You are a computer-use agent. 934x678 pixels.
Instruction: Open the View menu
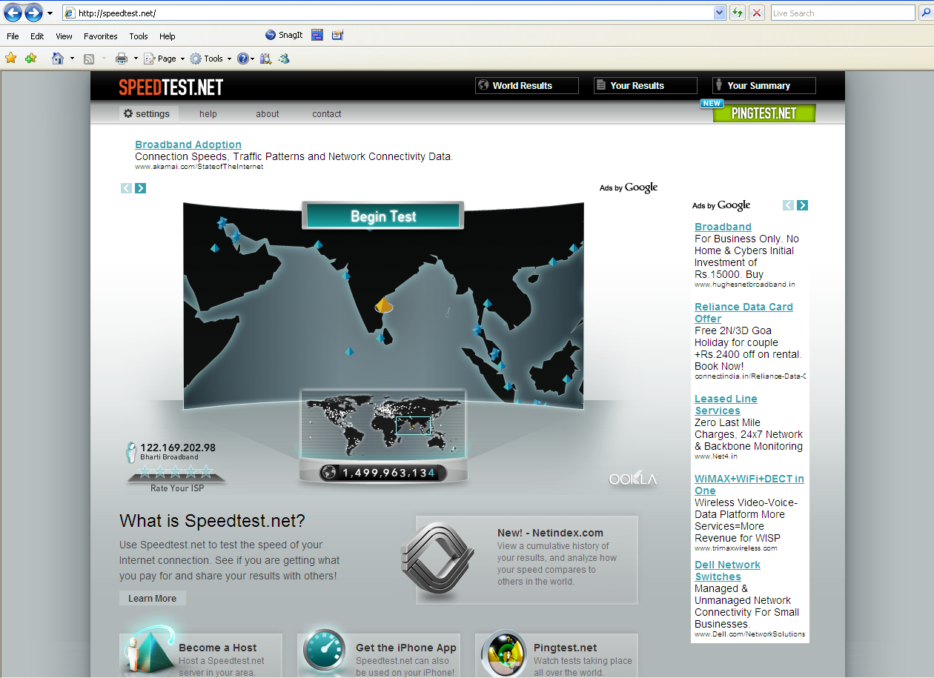coord(64,36)
